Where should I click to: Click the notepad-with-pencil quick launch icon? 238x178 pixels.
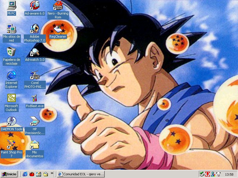click(x=39, y=174)
